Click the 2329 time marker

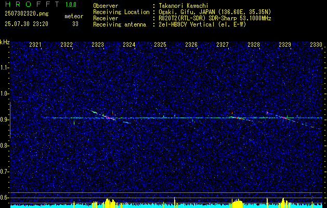[x=285, y=45]
